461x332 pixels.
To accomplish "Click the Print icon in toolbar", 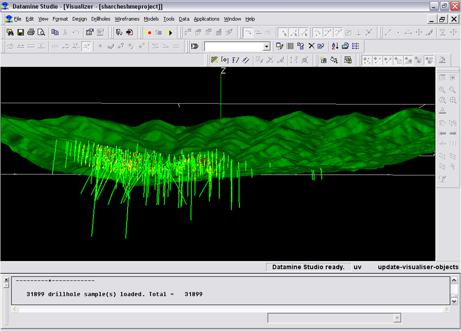I will (31, 32).
